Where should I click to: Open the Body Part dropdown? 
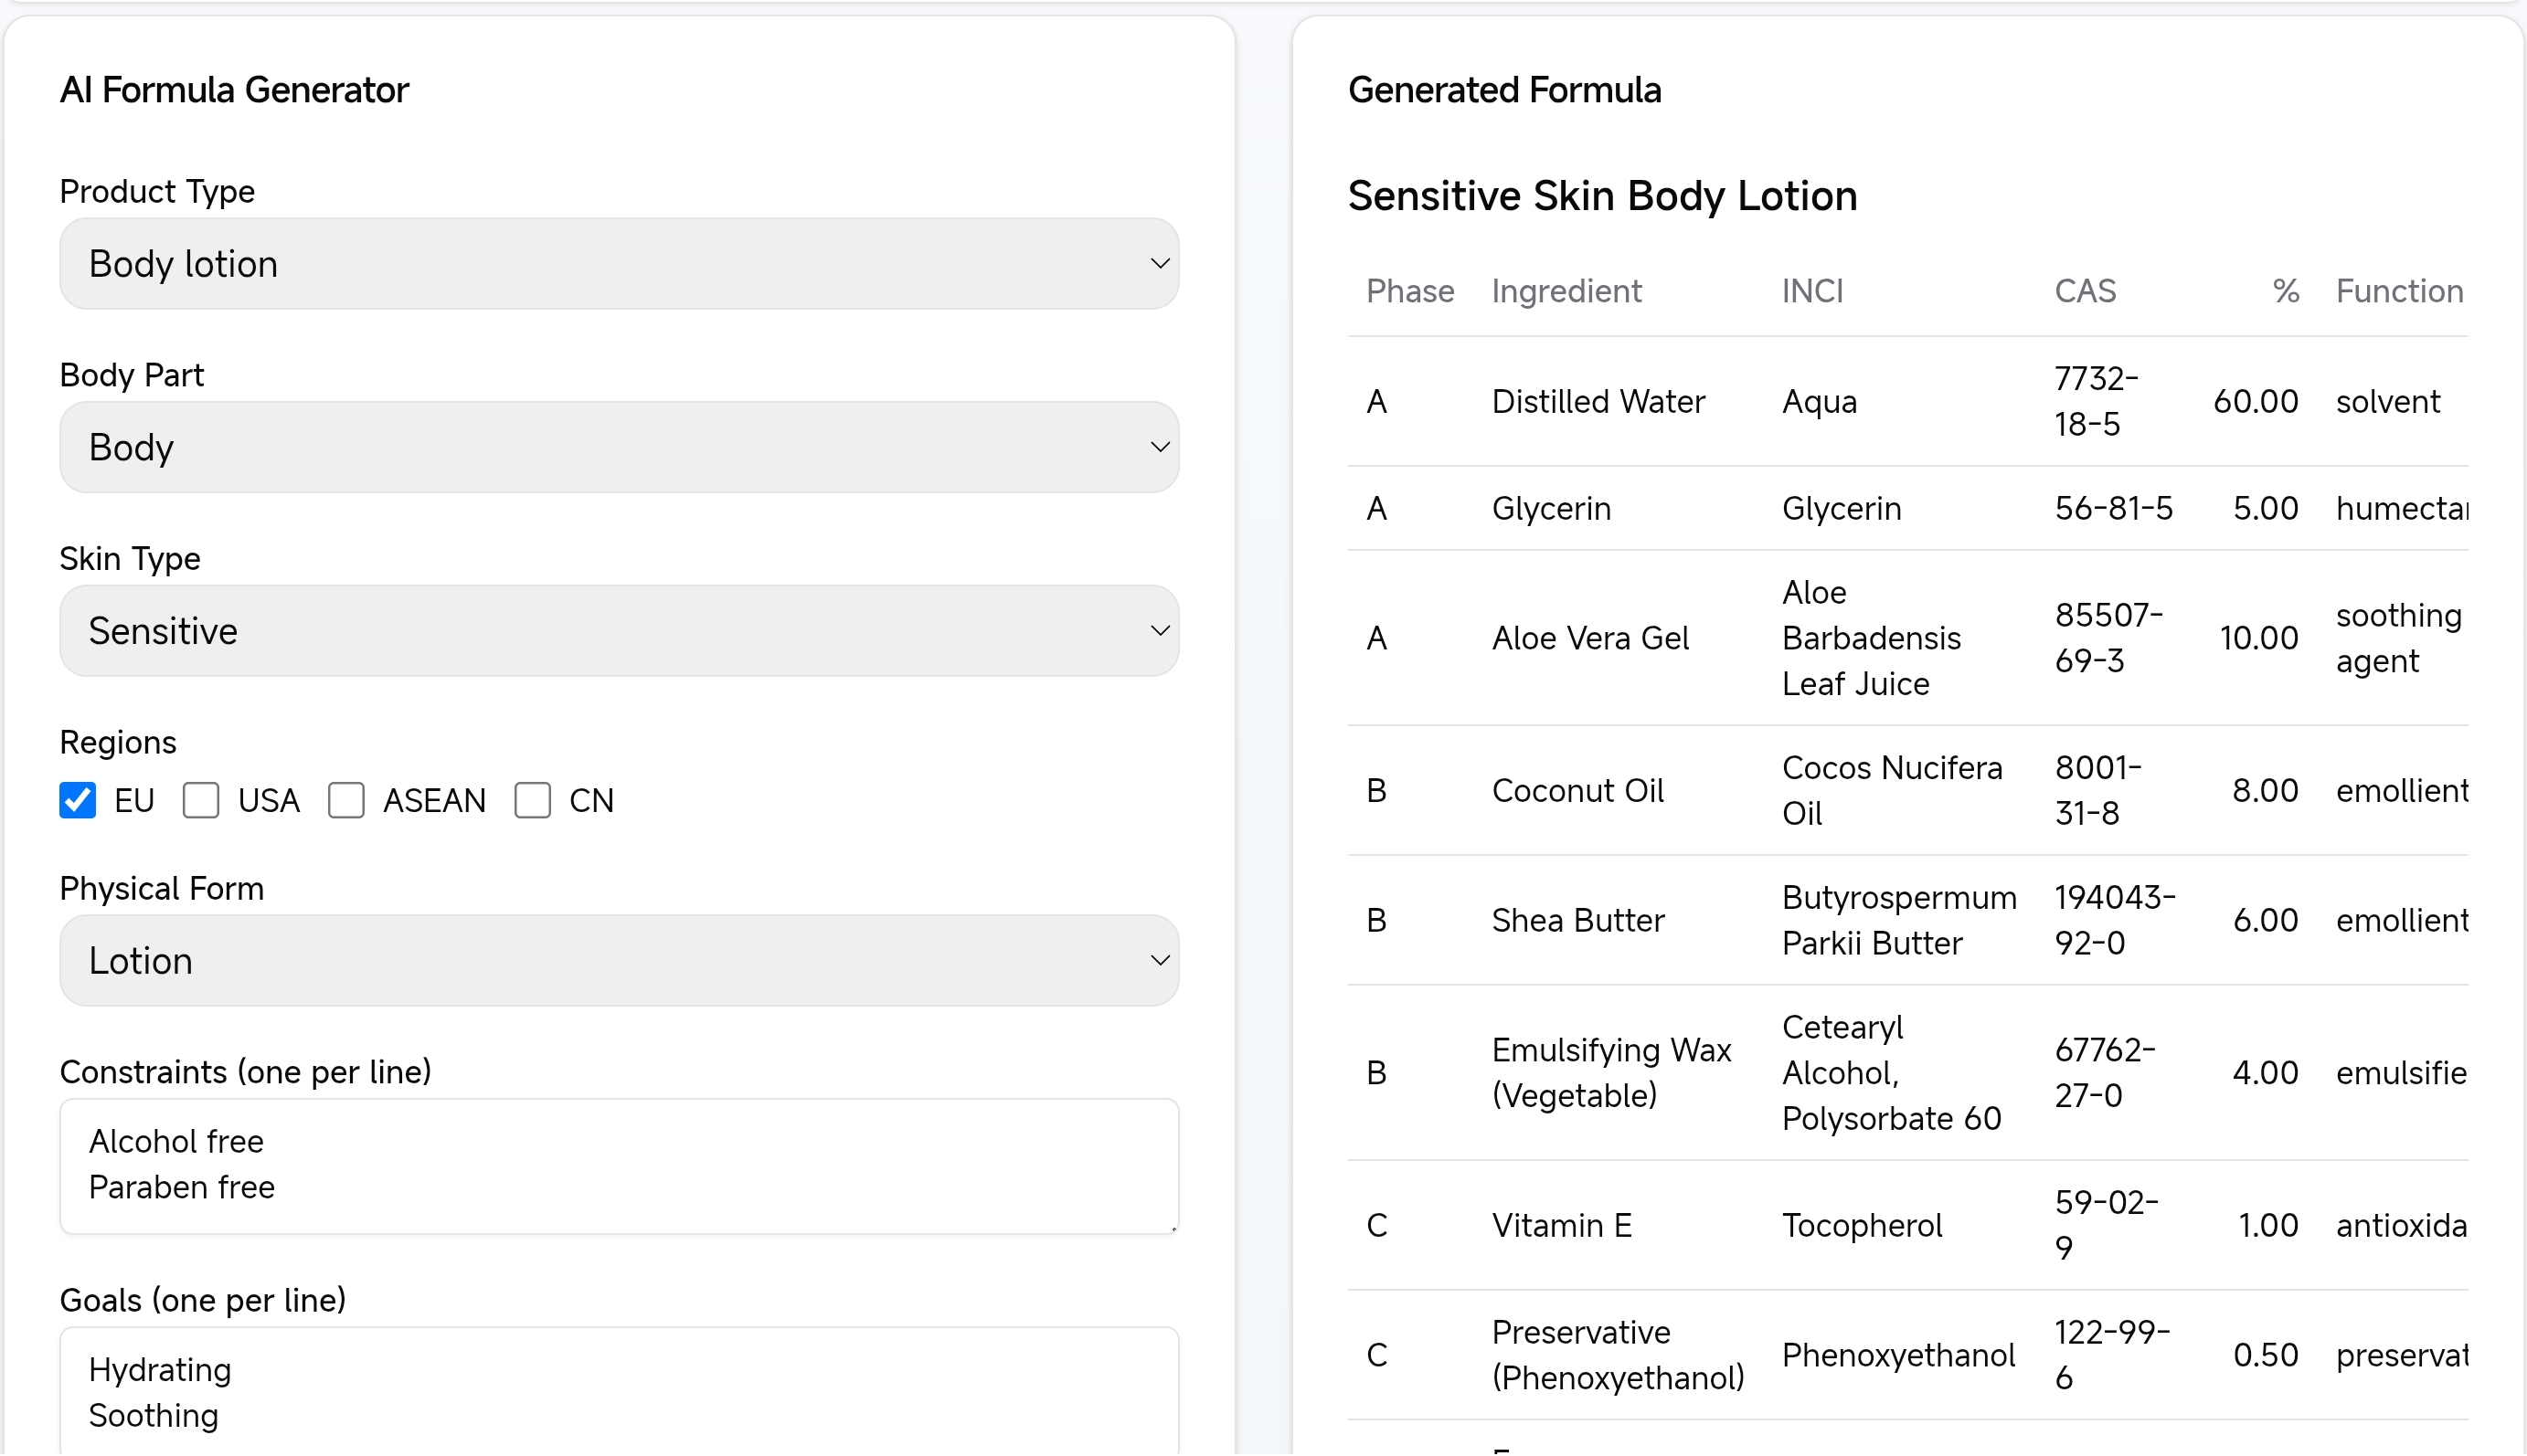(x=620, y=447)
